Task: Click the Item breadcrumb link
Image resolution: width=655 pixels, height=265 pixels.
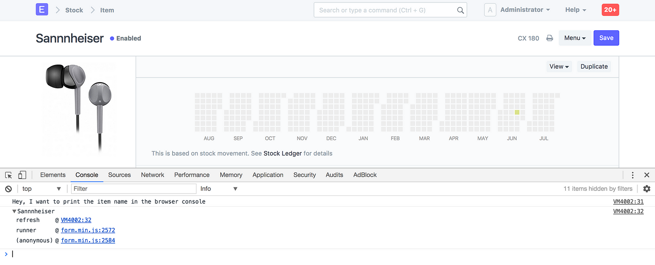Action: click(x=107, y=10)
